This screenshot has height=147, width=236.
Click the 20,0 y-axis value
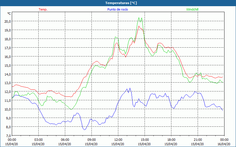point(8,21)
